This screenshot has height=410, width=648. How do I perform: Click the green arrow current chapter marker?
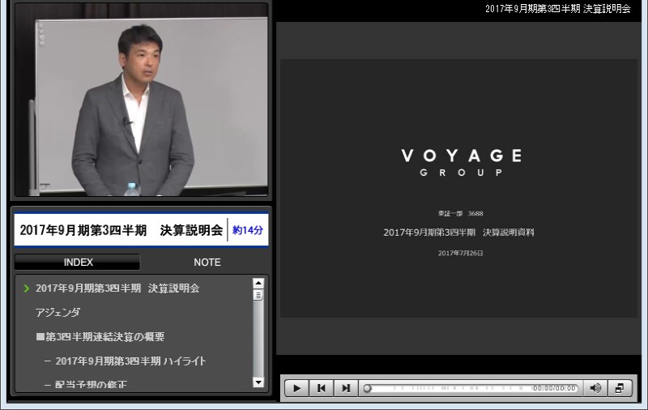coord(27,288)
